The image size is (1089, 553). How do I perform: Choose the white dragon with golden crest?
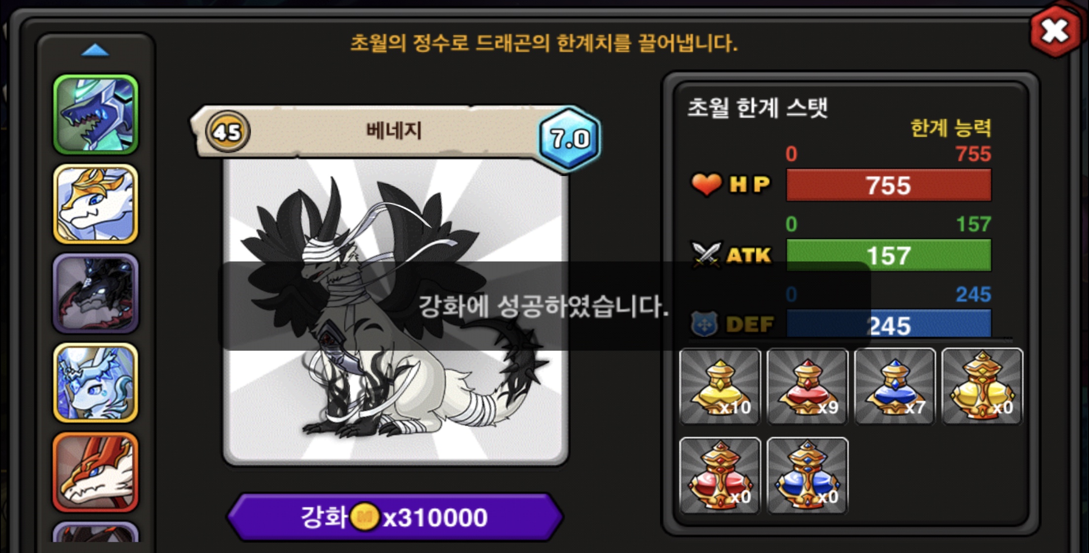(96, 204)
